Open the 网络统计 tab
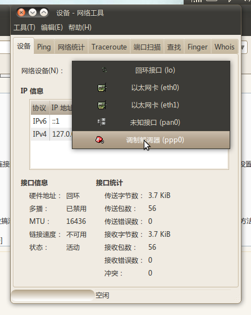This screenshot has width=251, height=315. click(71, 47)
